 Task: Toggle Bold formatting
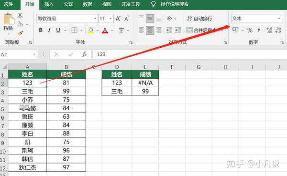pos(41,30)
